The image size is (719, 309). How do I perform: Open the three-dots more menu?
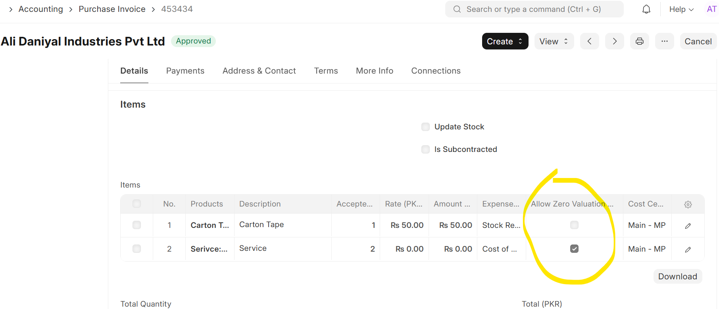pos(665,41)
